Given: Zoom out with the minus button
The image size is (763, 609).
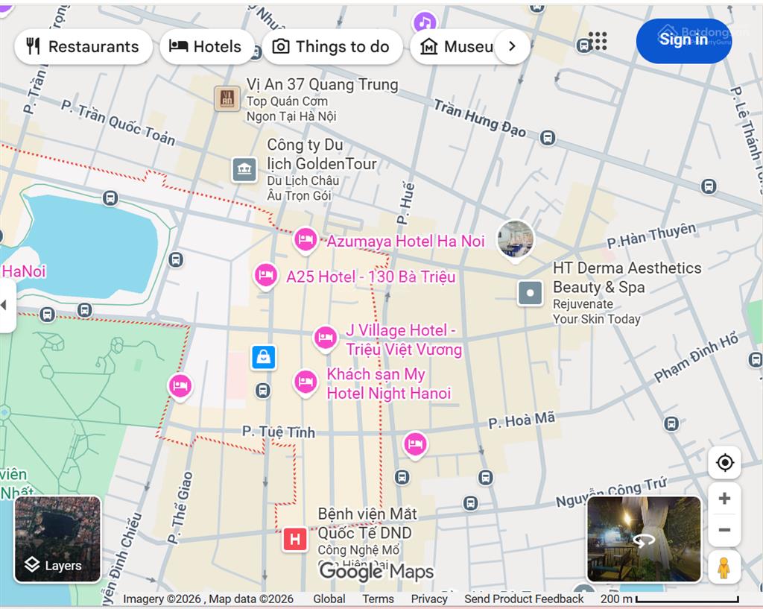Looking at the screenshot, I should coord(724,530).
